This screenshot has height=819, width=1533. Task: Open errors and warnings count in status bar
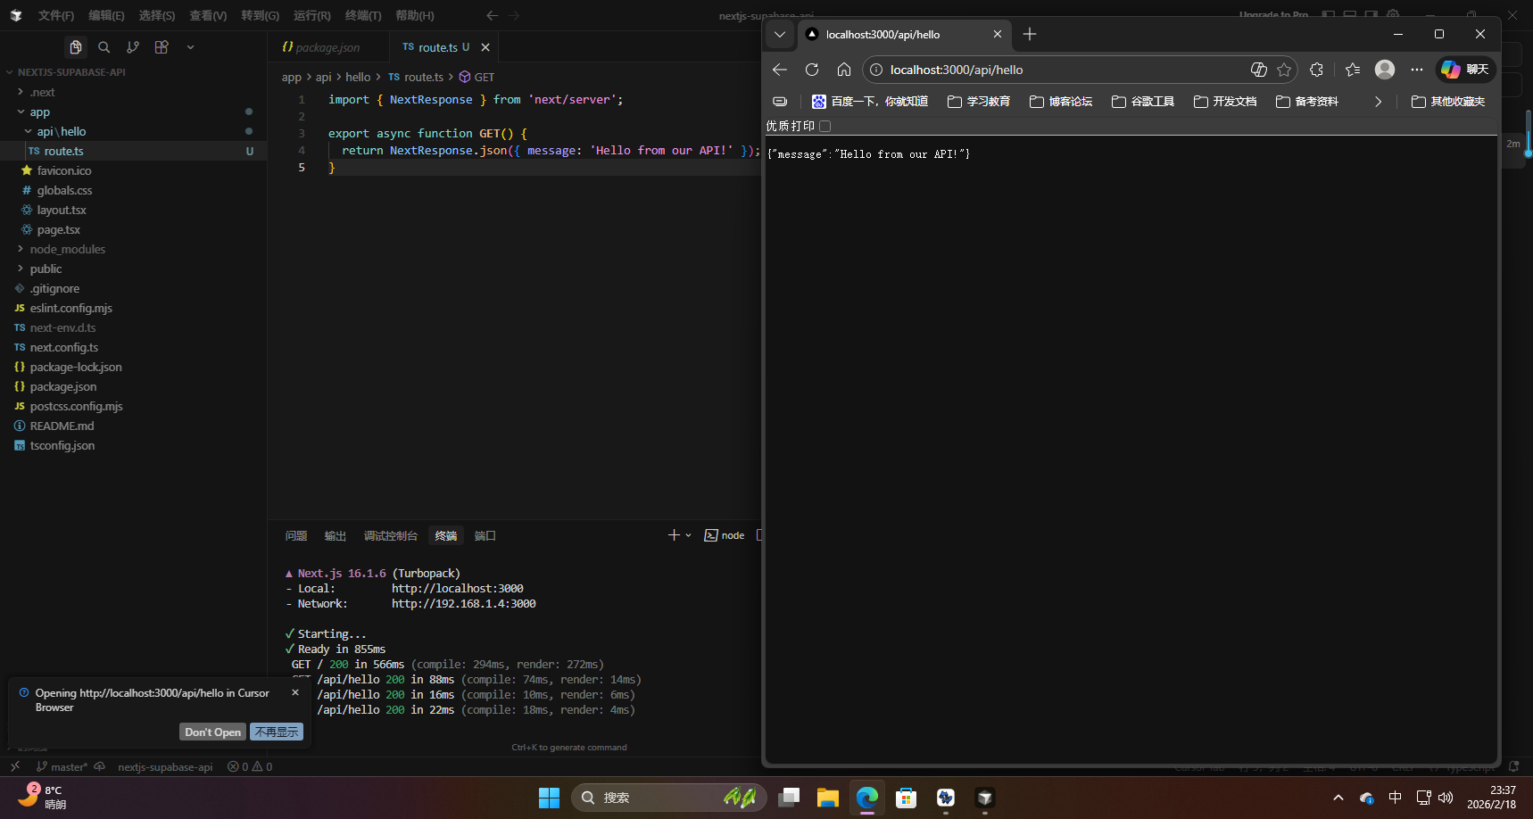click(250, 766)
